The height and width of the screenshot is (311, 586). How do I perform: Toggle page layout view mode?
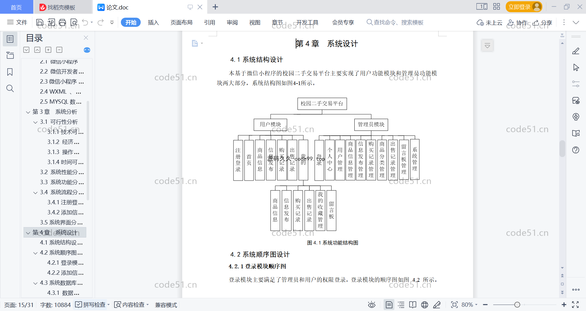pos(389,305)
